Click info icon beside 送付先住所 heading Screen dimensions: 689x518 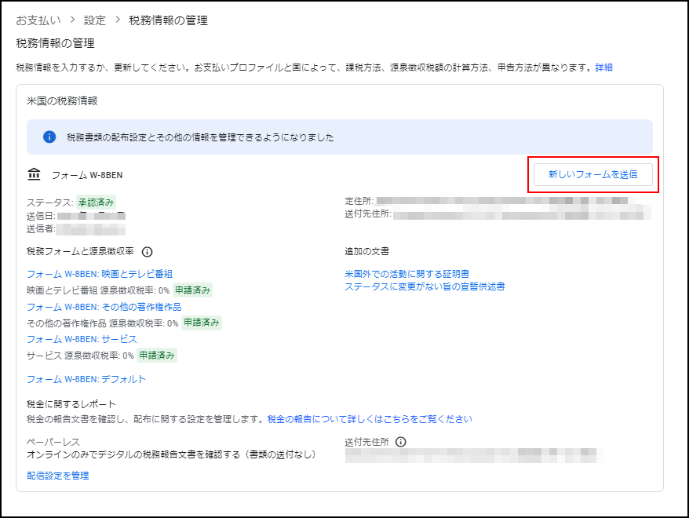401,442
